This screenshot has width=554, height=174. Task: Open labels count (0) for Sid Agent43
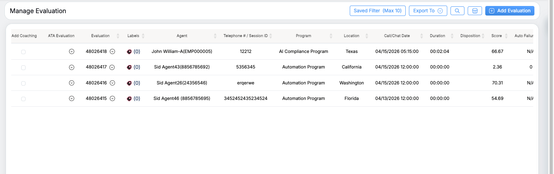pos(137,67)
